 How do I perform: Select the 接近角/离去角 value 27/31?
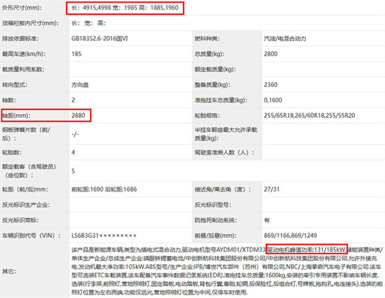[x=271, y=190]
